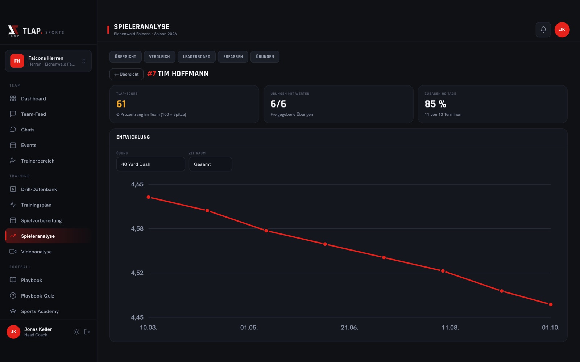Go back via ← Übersicht button
The width and height of the screenshot is (580, 362).
pos(127,74)
